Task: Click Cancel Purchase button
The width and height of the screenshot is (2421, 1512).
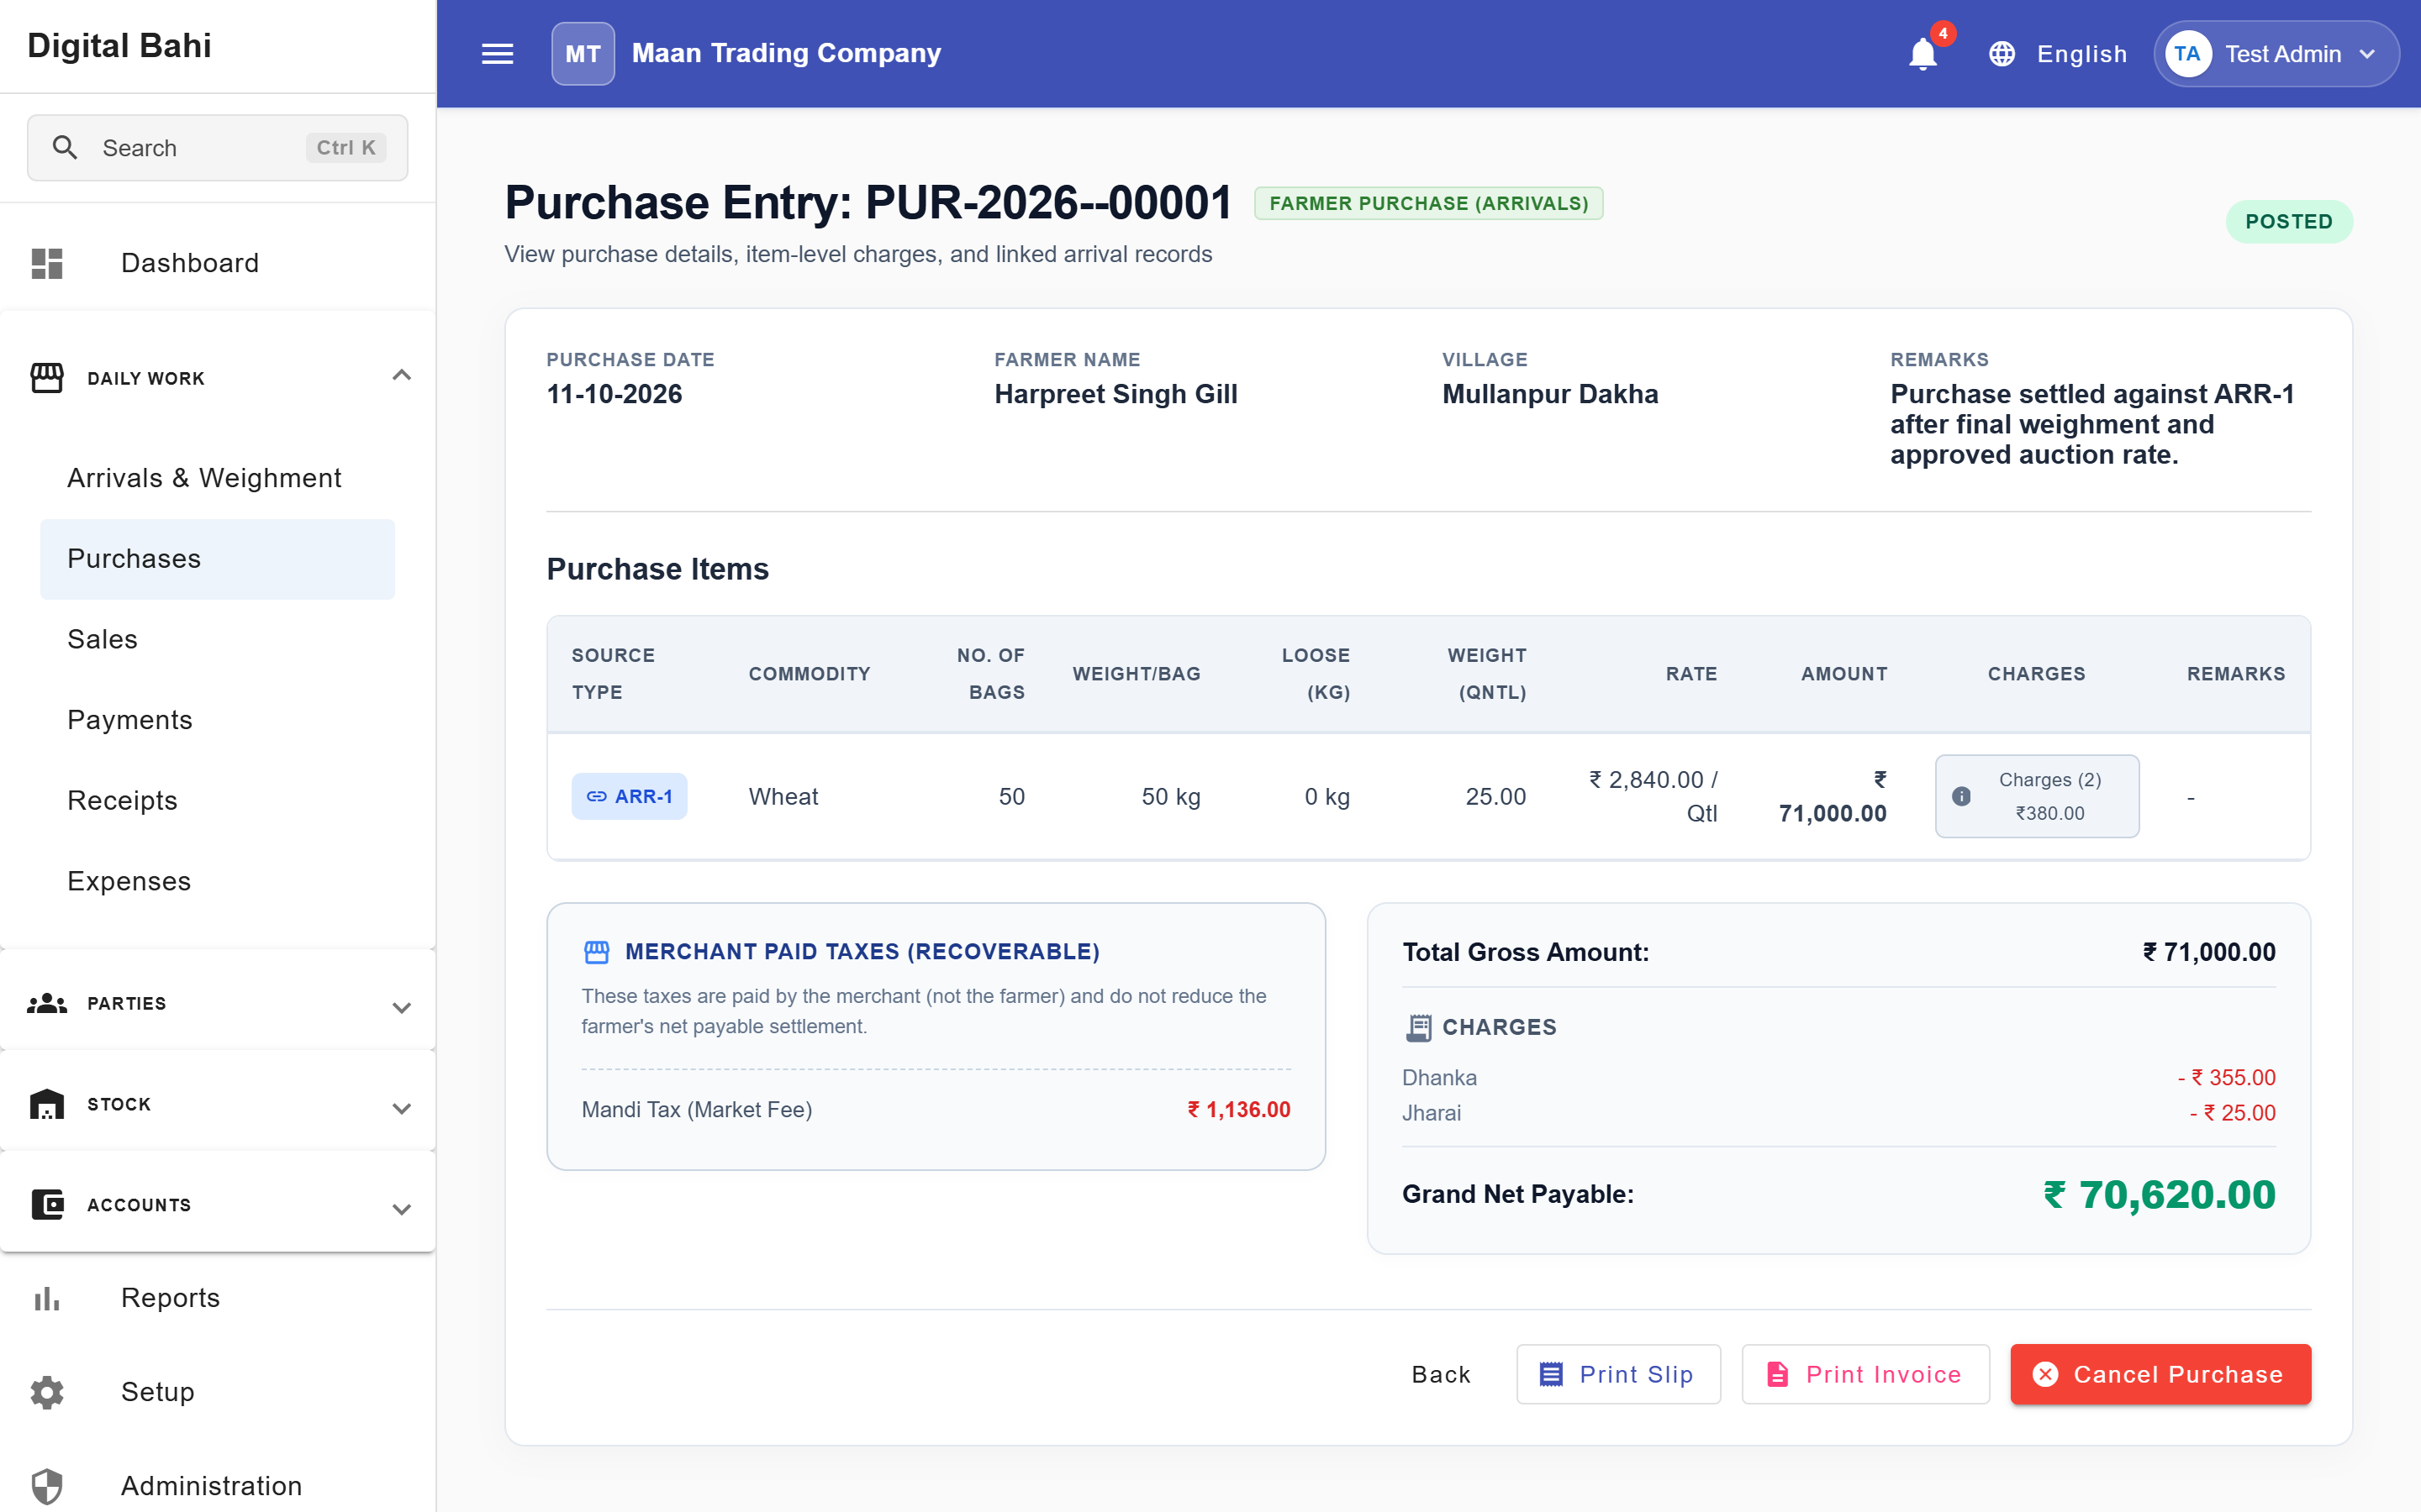Action: (2160, 1374)
